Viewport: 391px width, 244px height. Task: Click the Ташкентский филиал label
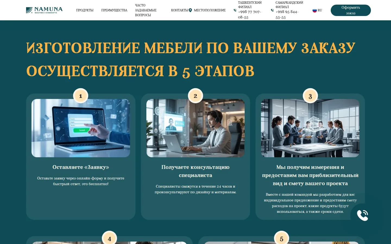point(250,5)
